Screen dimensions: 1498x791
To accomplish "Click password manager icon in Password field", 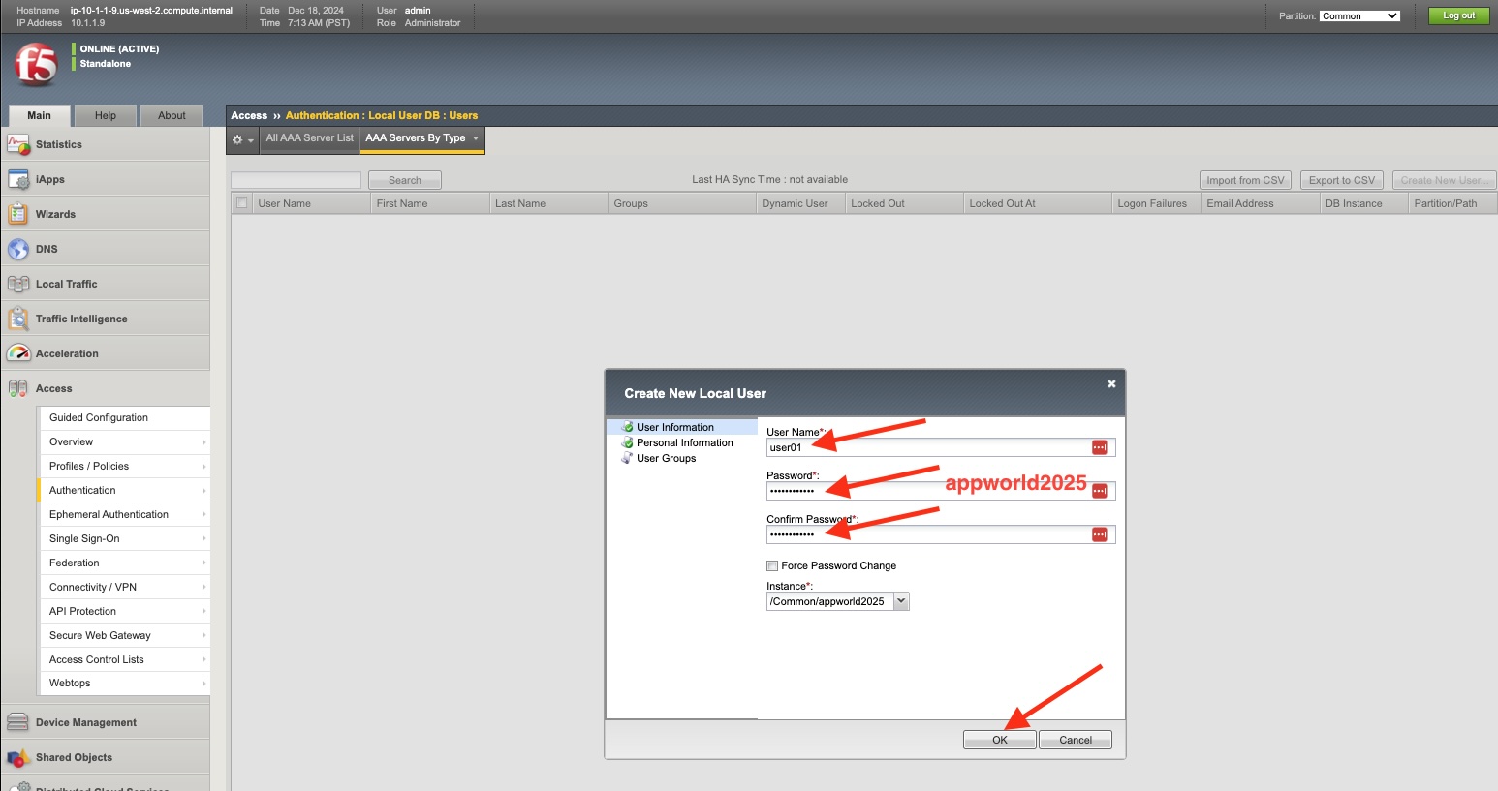I will [1100, 491].
